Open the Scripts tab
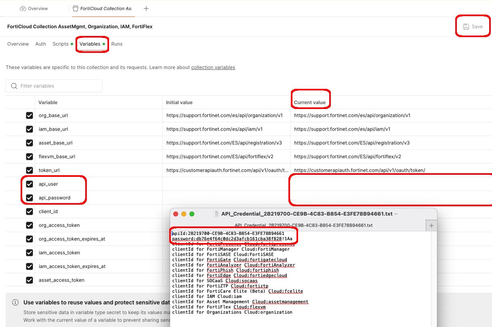 (61, 44)
